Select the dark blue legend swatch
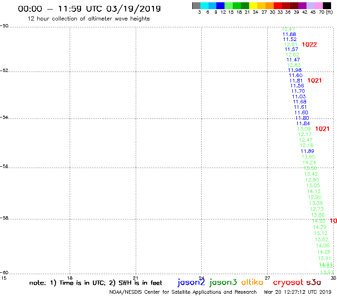The width and height of the screenshot is (337, 296). coord(220,6)
